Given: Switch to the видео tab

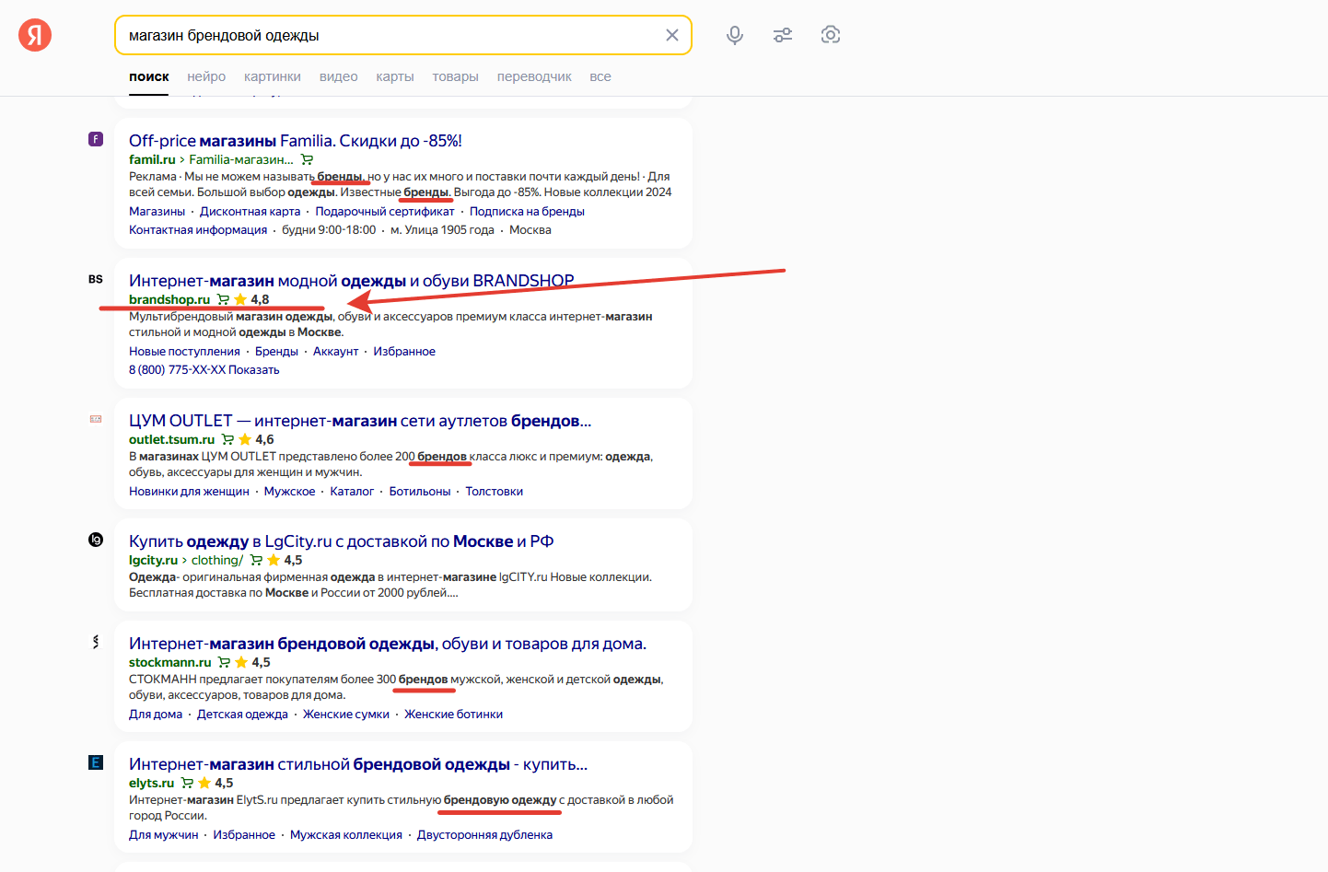Looking at the screenshot, I should pos(338,76).
